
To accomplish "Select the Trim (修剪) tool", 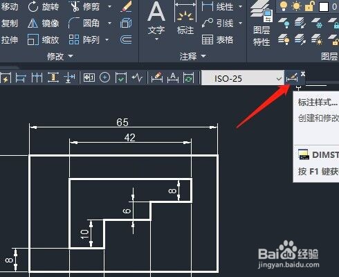I will click(84, 7).
